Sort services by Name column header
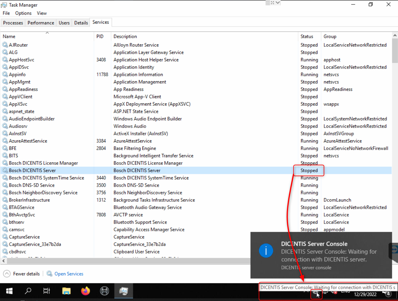 coord(9,36)
